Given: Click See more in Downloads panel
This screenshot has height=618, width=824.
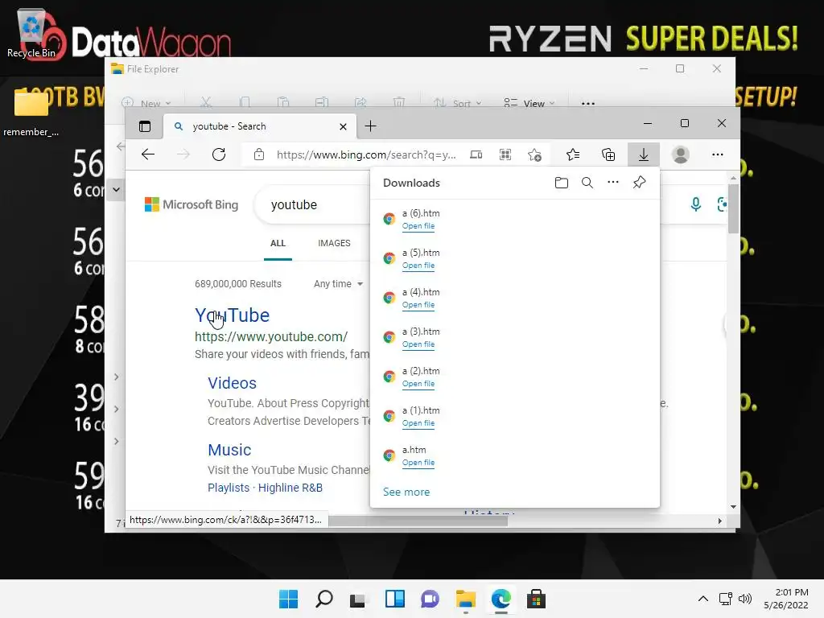Looking at the screenshot, I should (x=406, y=492).
